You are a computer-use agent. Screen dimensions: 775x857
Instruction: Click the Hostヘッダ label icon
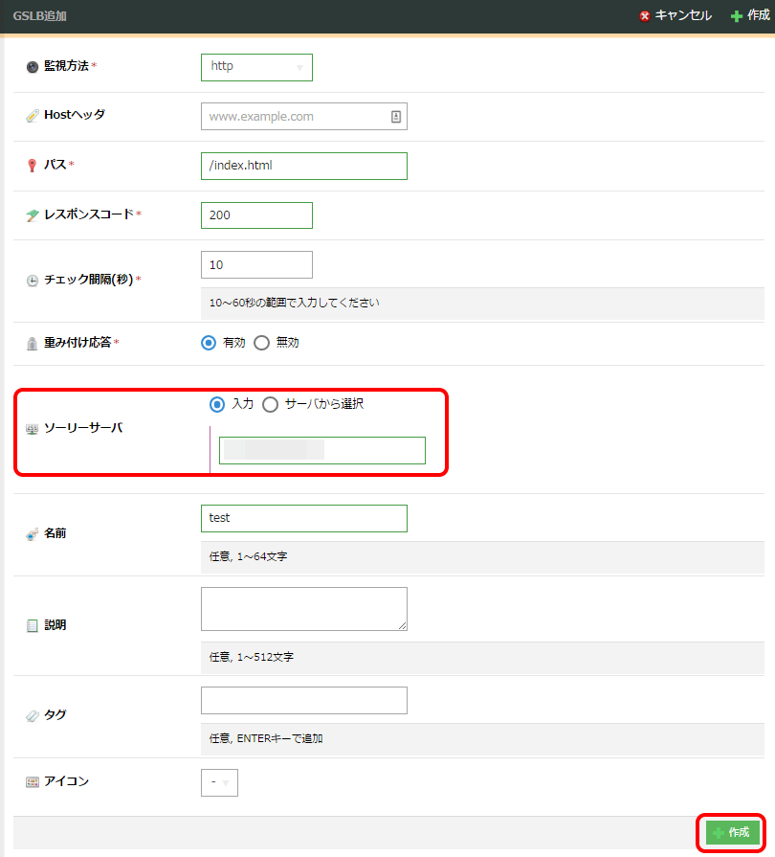click(33, 116)
